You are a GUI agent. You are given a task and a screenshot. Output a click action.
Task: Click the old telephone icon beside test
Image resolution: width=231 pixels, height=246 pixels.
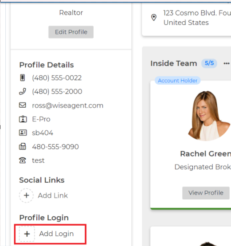[x=23, y=160]
